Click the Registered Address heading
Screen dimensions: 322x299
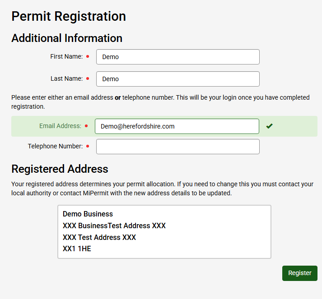tap(60, 169)
